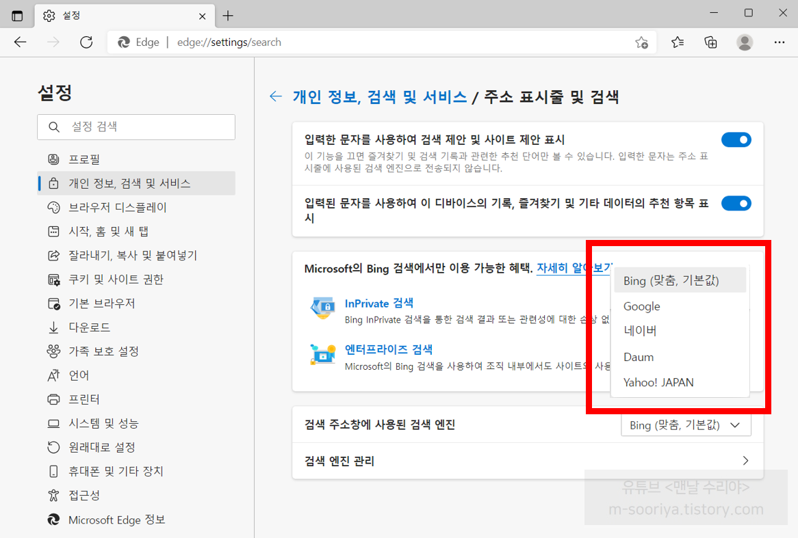Select Daum in search engine list
The image size is (798, 538).
680,357
